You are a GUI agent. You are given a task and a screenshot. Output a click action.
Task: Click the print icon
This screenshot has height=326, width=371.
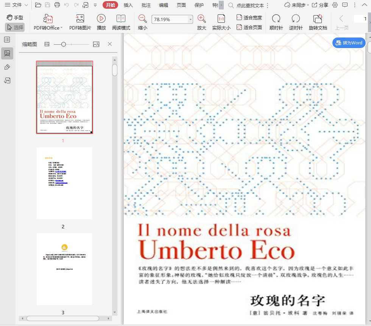[57, 5]
